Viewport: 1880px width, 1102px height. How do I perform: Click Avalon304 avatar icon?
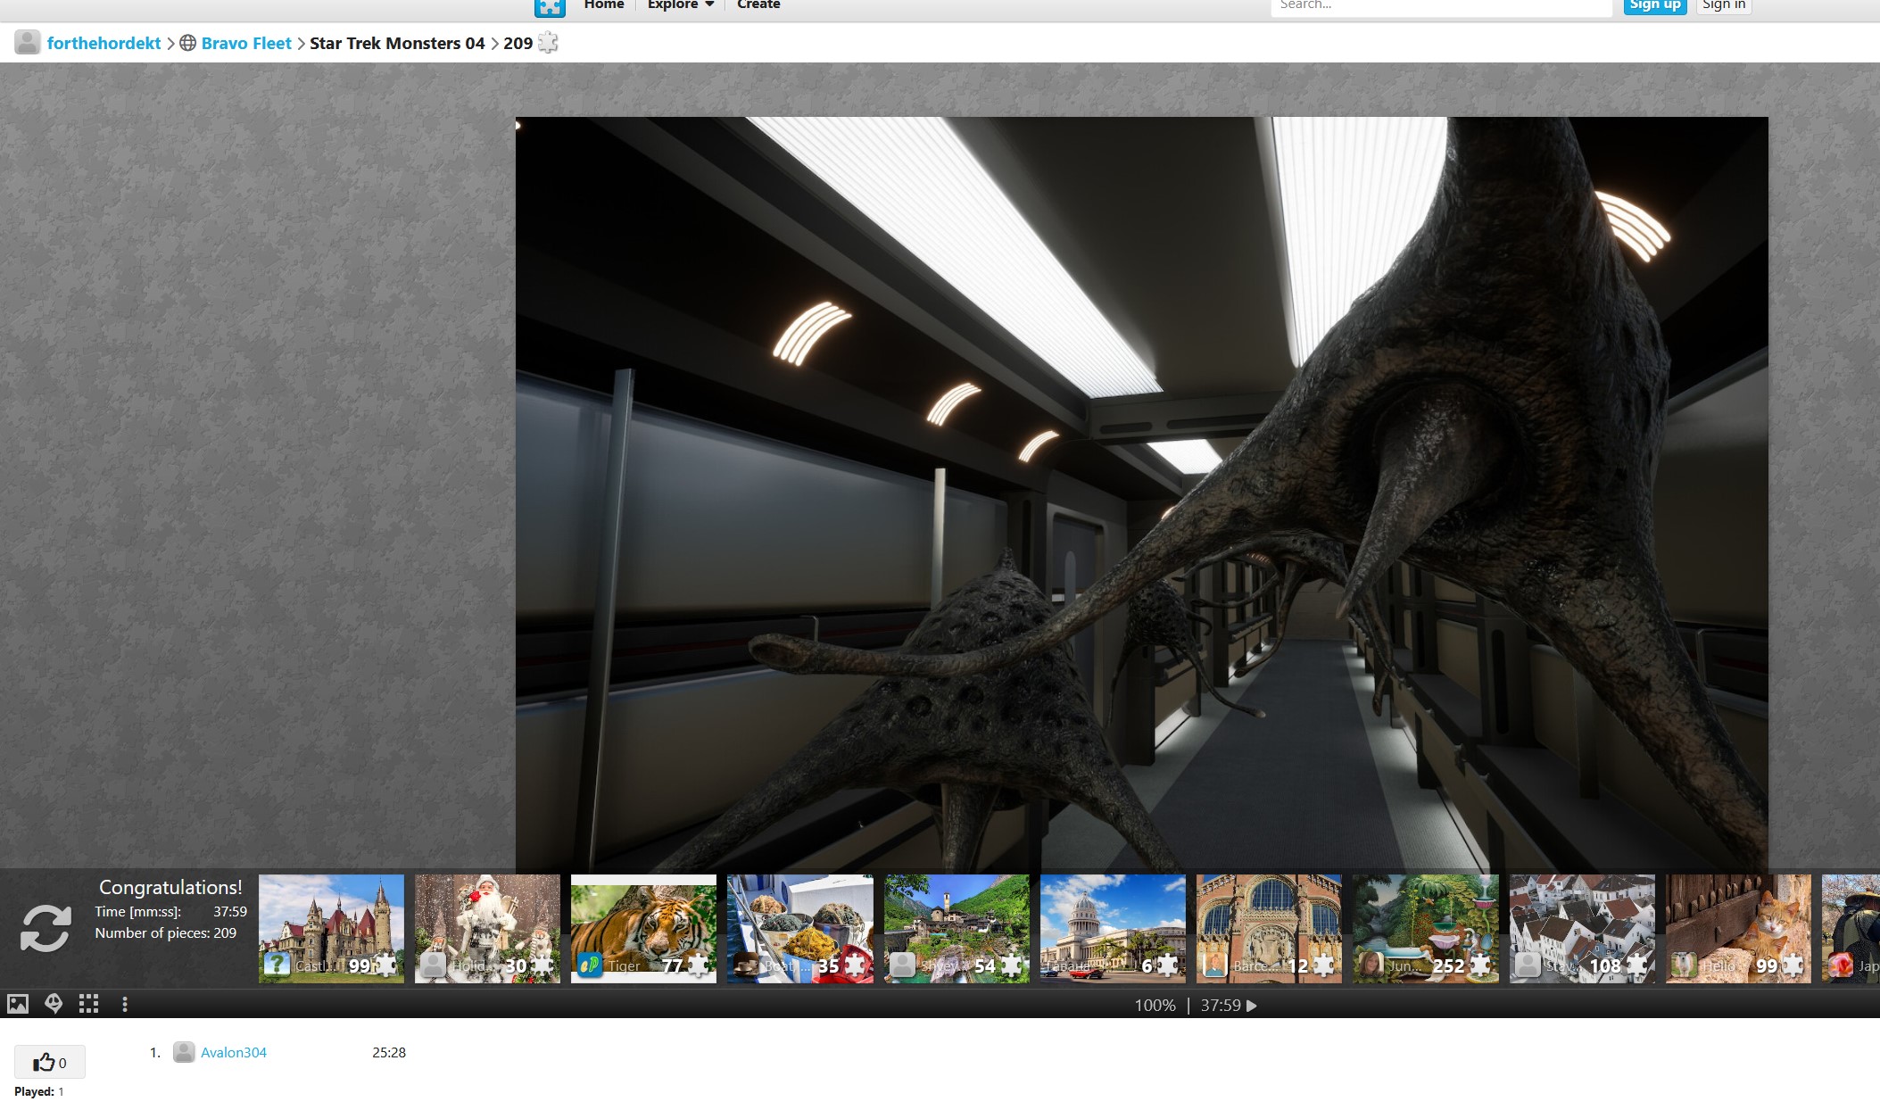click(x=184, y=1052)
